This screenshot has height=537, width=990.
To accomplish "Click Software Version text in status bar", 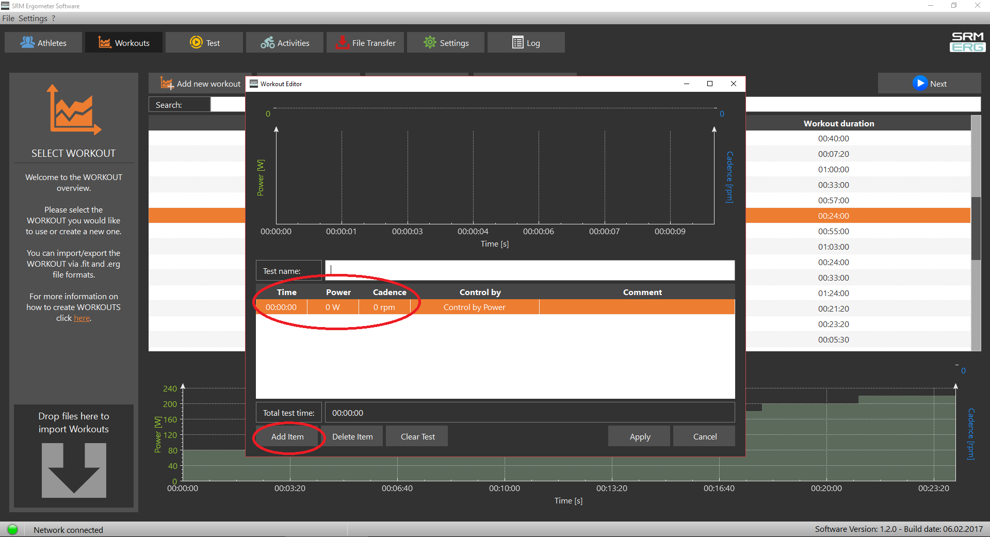I will coord(899,529).
